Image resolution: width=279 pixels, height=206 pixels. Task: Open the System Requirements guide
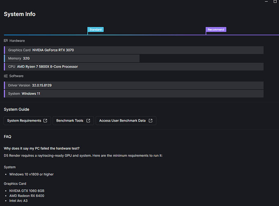tap(27, 121)
